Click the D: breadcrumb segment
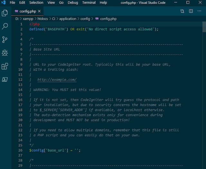This screenshot has width=206, height=169. 17,19
